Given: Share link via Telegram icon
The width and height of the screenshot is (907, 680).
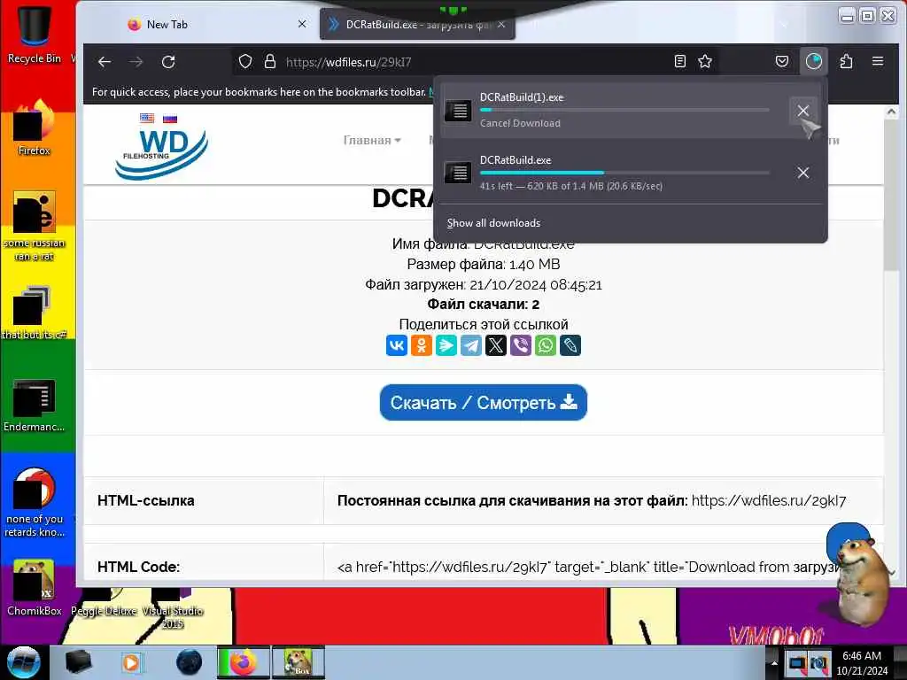Looking at the screenshot, I should pyautogui.click(x=471, y=346).
